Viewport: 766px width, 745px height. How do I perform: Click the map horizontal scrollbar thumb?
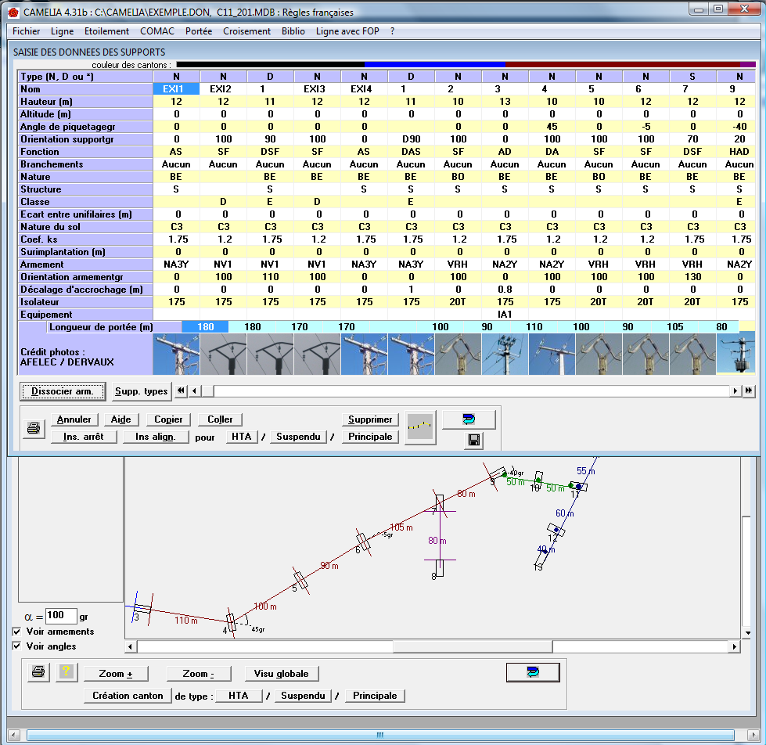tap(471, 647)
